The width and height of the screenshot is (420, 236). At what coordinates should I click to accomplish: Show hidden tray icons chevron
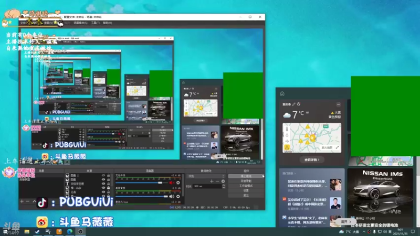tap(364, 232)
